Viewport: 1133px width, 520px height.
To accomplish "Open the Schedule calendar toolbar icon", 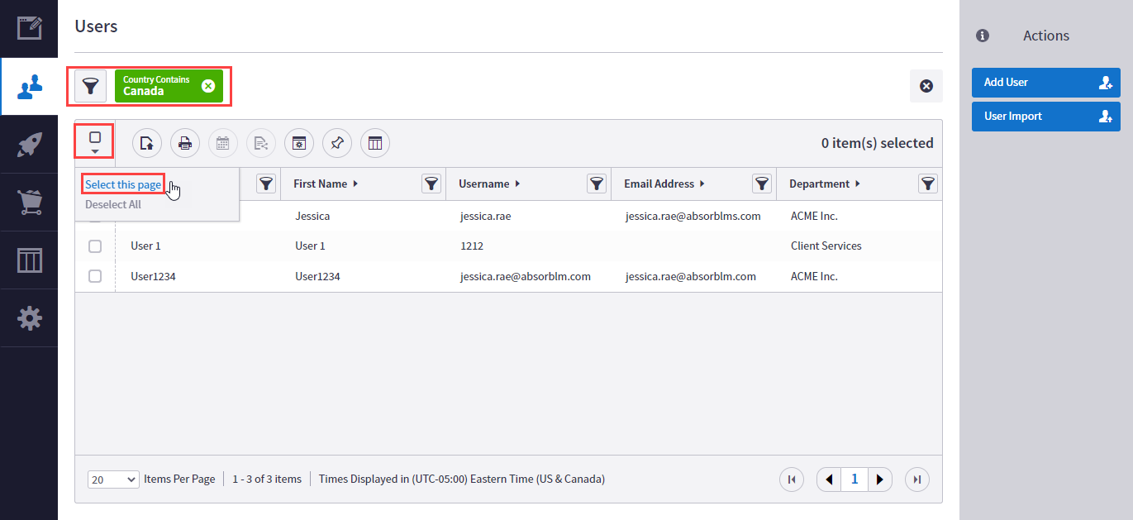I will click(222, 142).
